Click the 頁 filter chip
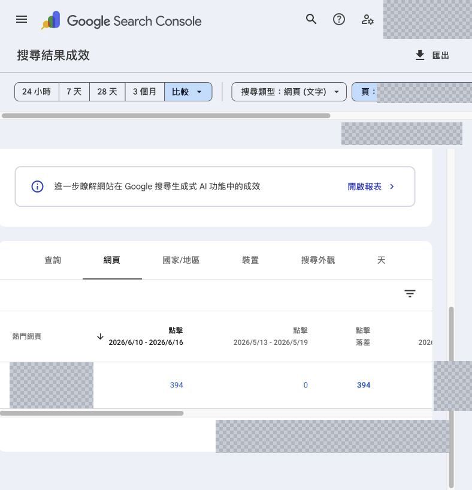The image size is (472, 490). [365, 92]
